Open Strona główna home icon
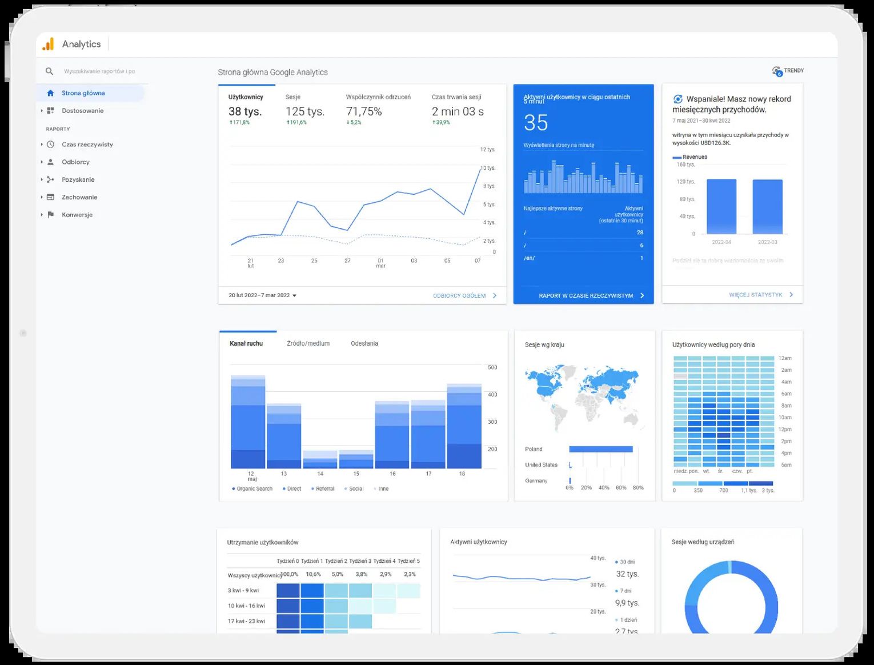Viewport: 874px width, 665px height. [x=50, y=93]
